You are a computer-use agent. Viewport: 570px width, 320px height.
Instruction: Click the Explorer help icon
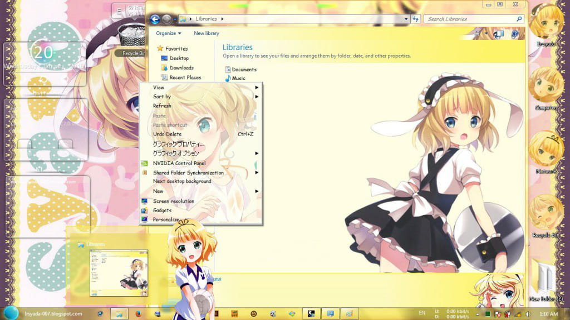point(514,34)
